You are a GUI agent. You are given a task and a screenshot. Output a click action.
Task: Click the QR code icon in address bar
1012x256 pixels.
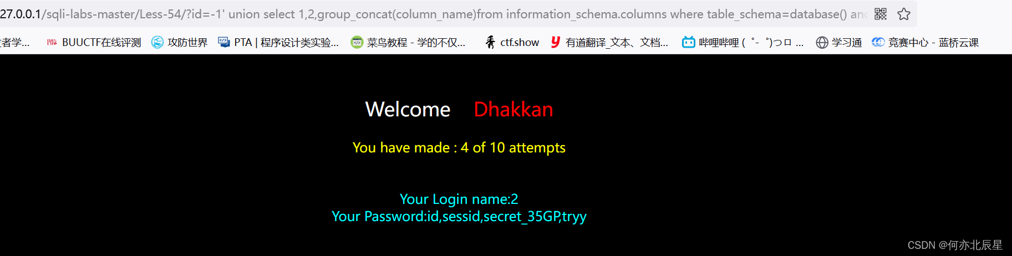click(881, 14)
